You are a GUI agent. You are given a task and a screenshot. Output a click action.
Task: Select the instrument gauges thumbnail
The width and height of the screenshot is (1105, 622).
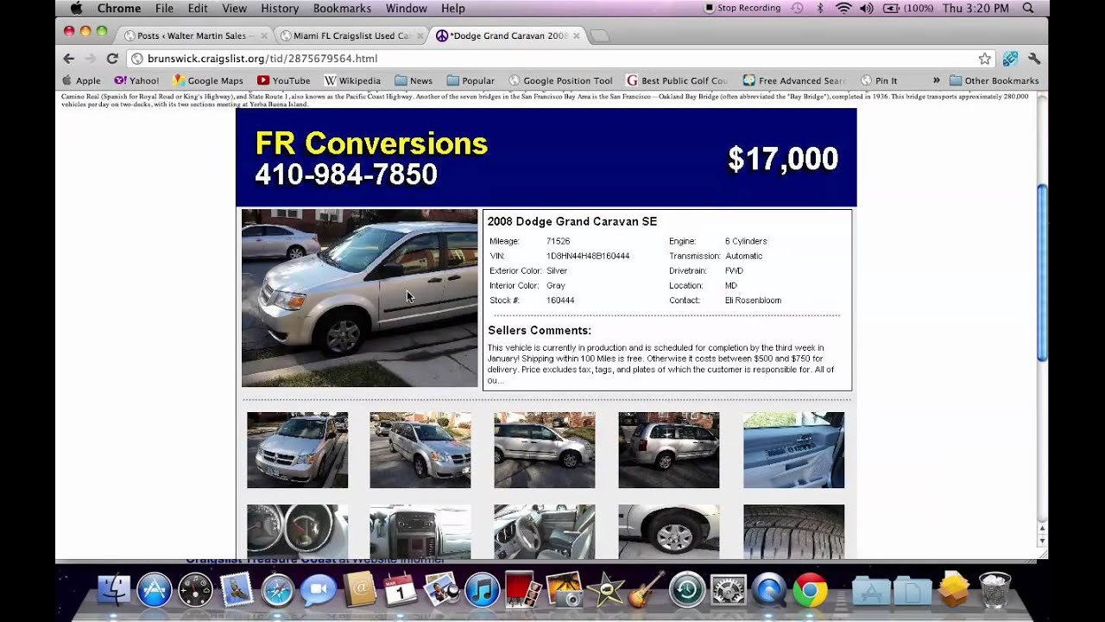[x=297, y=531]
